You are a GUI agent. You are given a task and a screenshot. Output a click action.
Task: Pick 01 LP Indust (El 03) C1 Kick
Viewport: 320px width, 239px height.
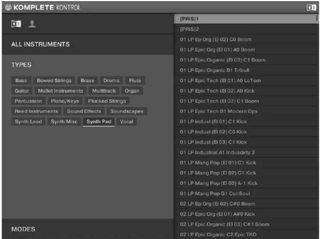pyautogui.click(x=246, y=142)
